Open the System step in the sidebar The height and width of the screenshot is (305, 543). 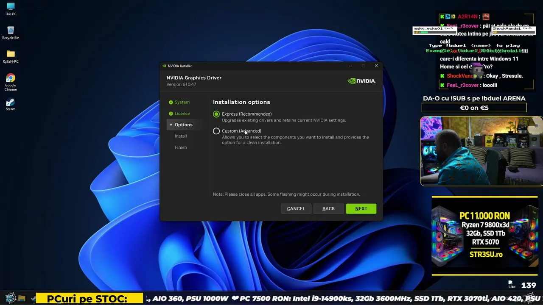tap(182, 102)
